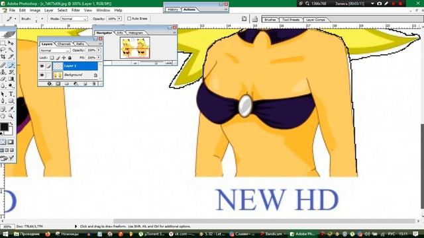Screen dimensions: 424x238
Task: Select the Eraser tool
Action: (x=3, y=79)
